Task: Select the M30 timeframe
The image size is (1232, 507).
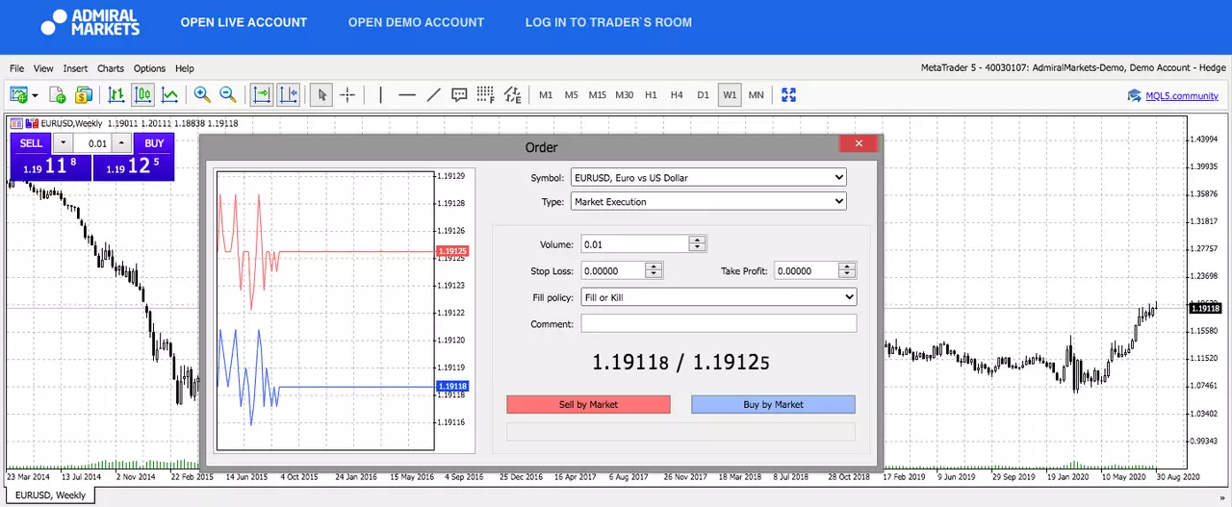Action: tap(625, 95)
